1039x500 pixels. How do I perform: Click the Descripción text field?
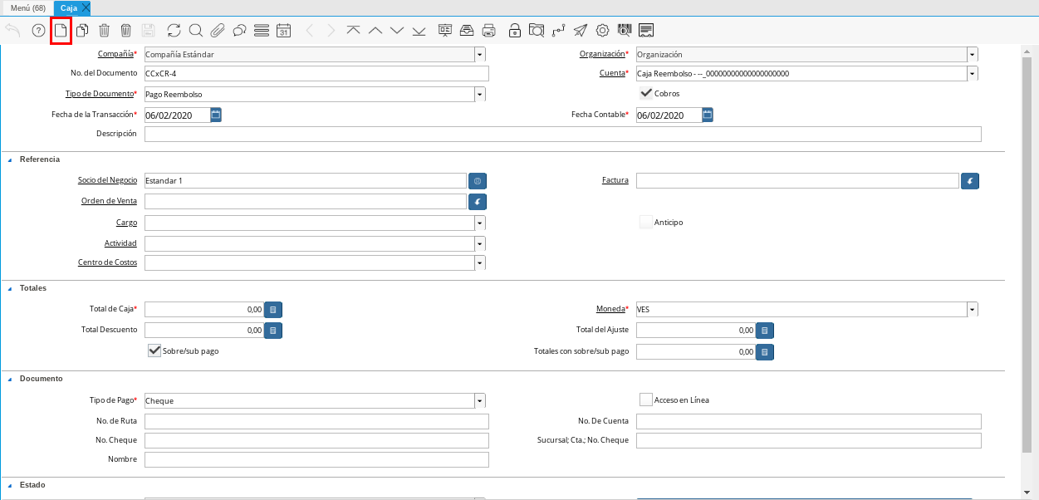pos(562,134)
